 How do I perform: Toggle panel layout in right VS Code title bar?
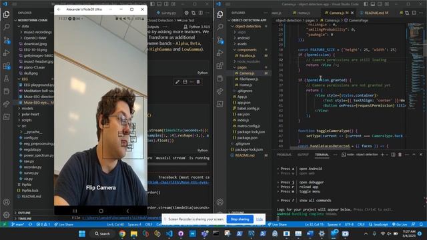pyautogui.click(x=373, y=4)
